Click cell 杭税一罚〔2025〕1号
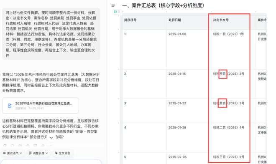276x164 pixels. 228,34
